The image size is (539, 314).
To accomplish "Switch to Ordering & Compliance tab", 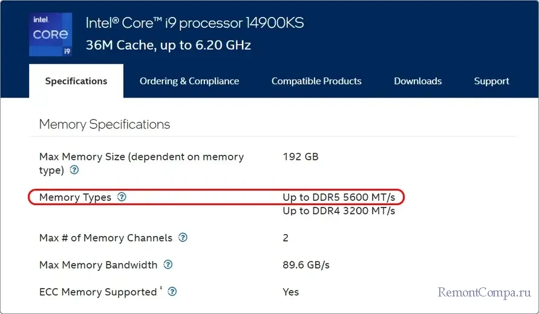I will point(189,81).
